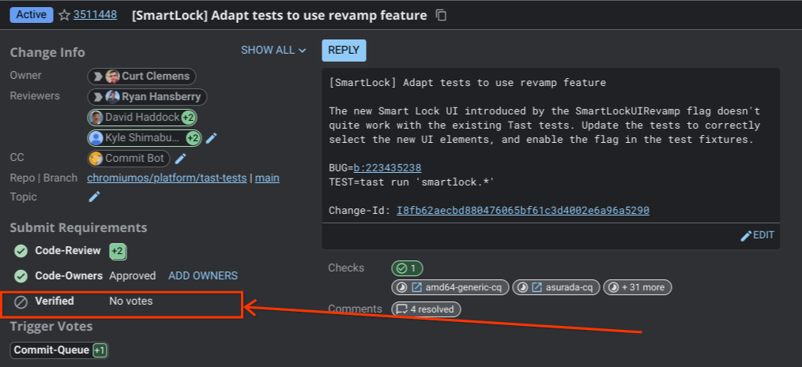Open chromiumos/platform/tast-tests repo link
The width and height of the screenshot is (802, 367).
[x=167, y=178]
